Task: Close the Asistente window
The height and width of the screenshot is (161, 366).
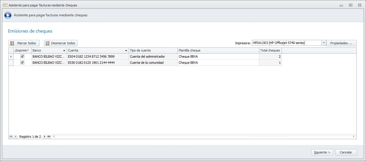Action: tap(360, 5)
